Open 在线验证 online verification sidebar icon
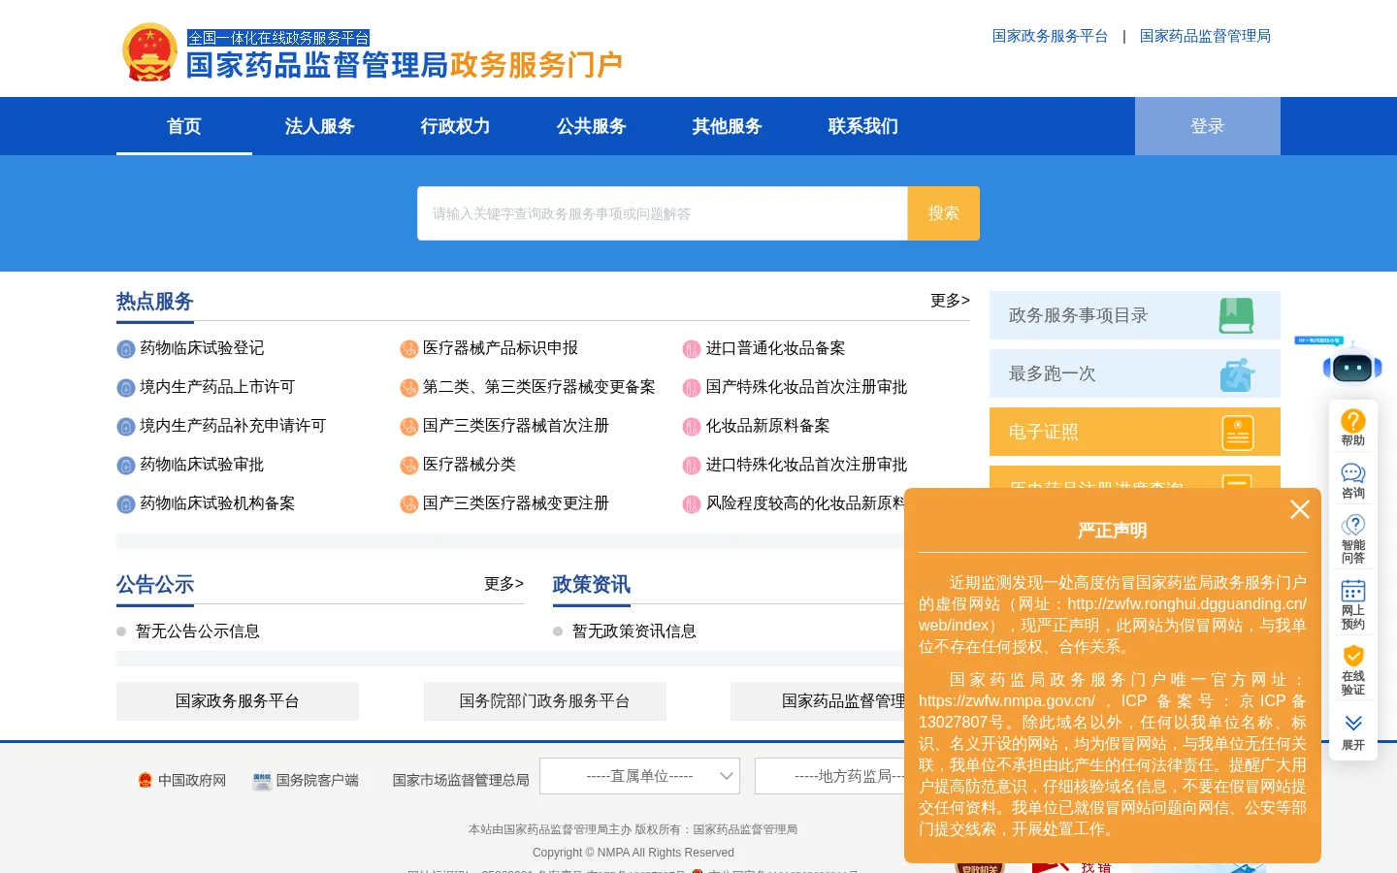This screenshot has height=873, width=1397. click(1353, 670)
